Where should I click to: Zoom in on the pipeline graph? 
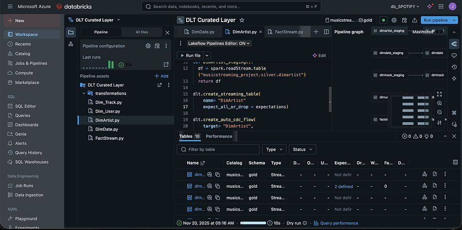[x=439, y=103]
